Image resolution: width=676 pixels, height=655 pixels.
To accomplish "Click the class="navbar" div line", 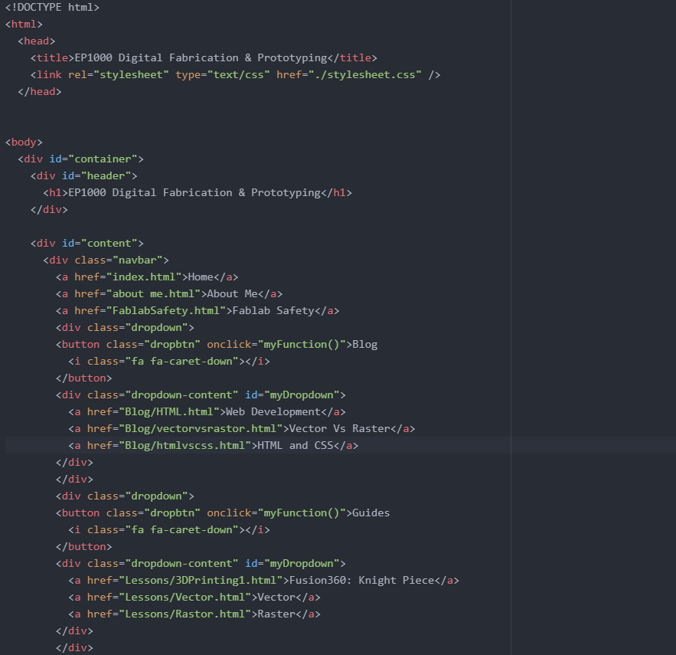I will pos(106,260).
